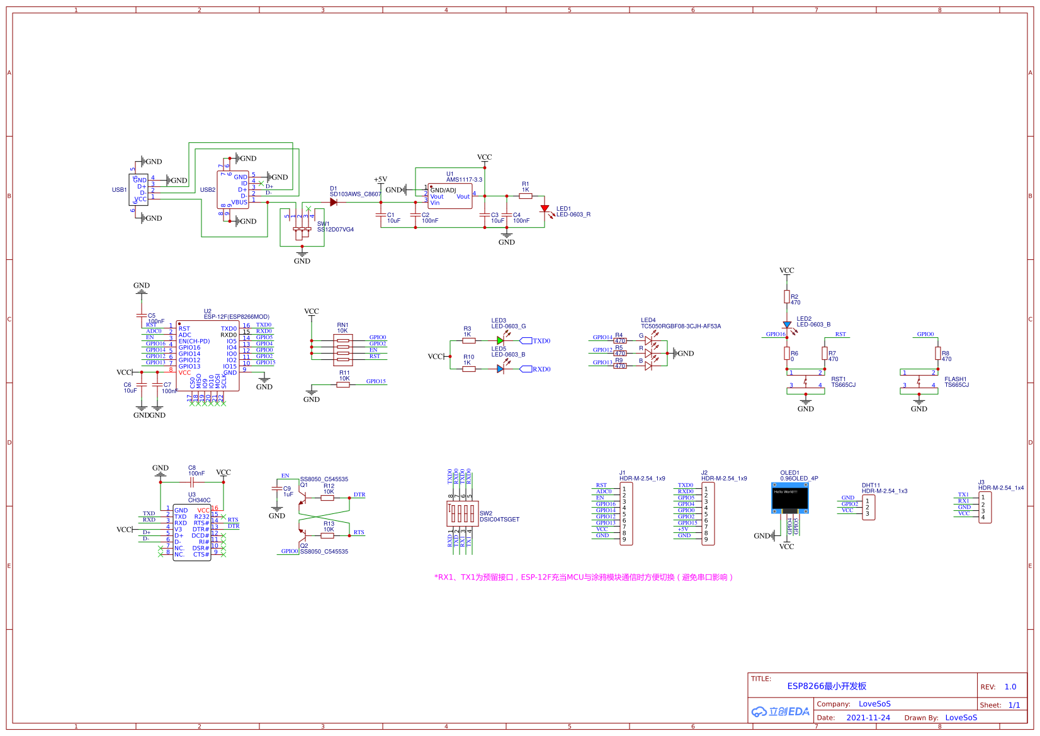Click the J1 1x9 header symbol

626,514
